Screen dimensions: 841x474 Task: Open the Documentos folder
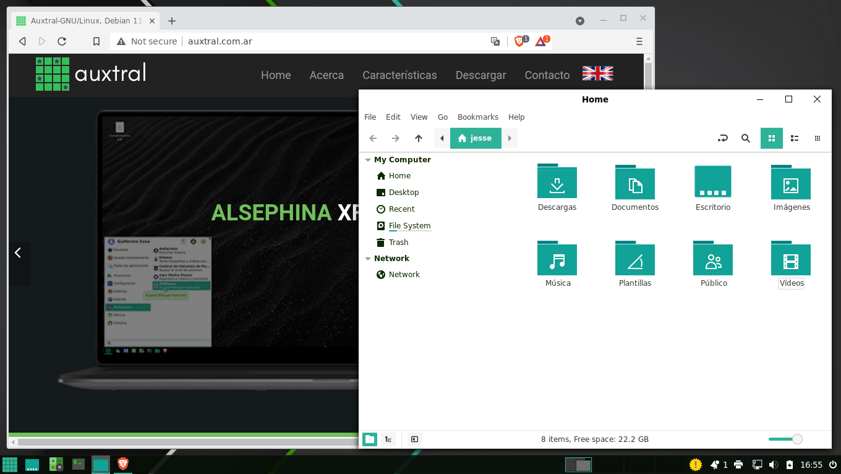click(x=635, y=188)
